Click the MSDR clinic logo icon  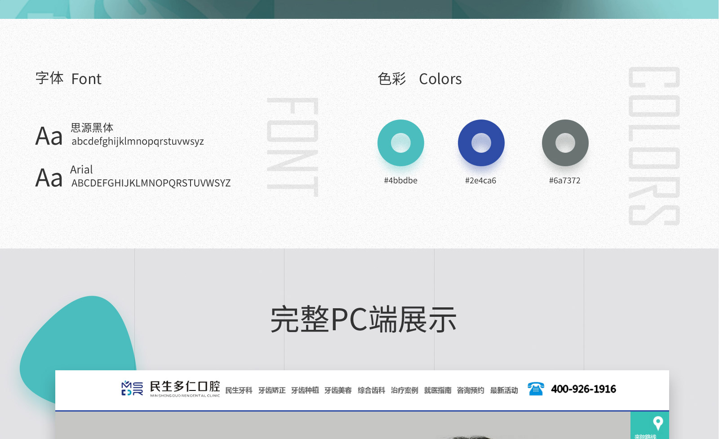132,388
